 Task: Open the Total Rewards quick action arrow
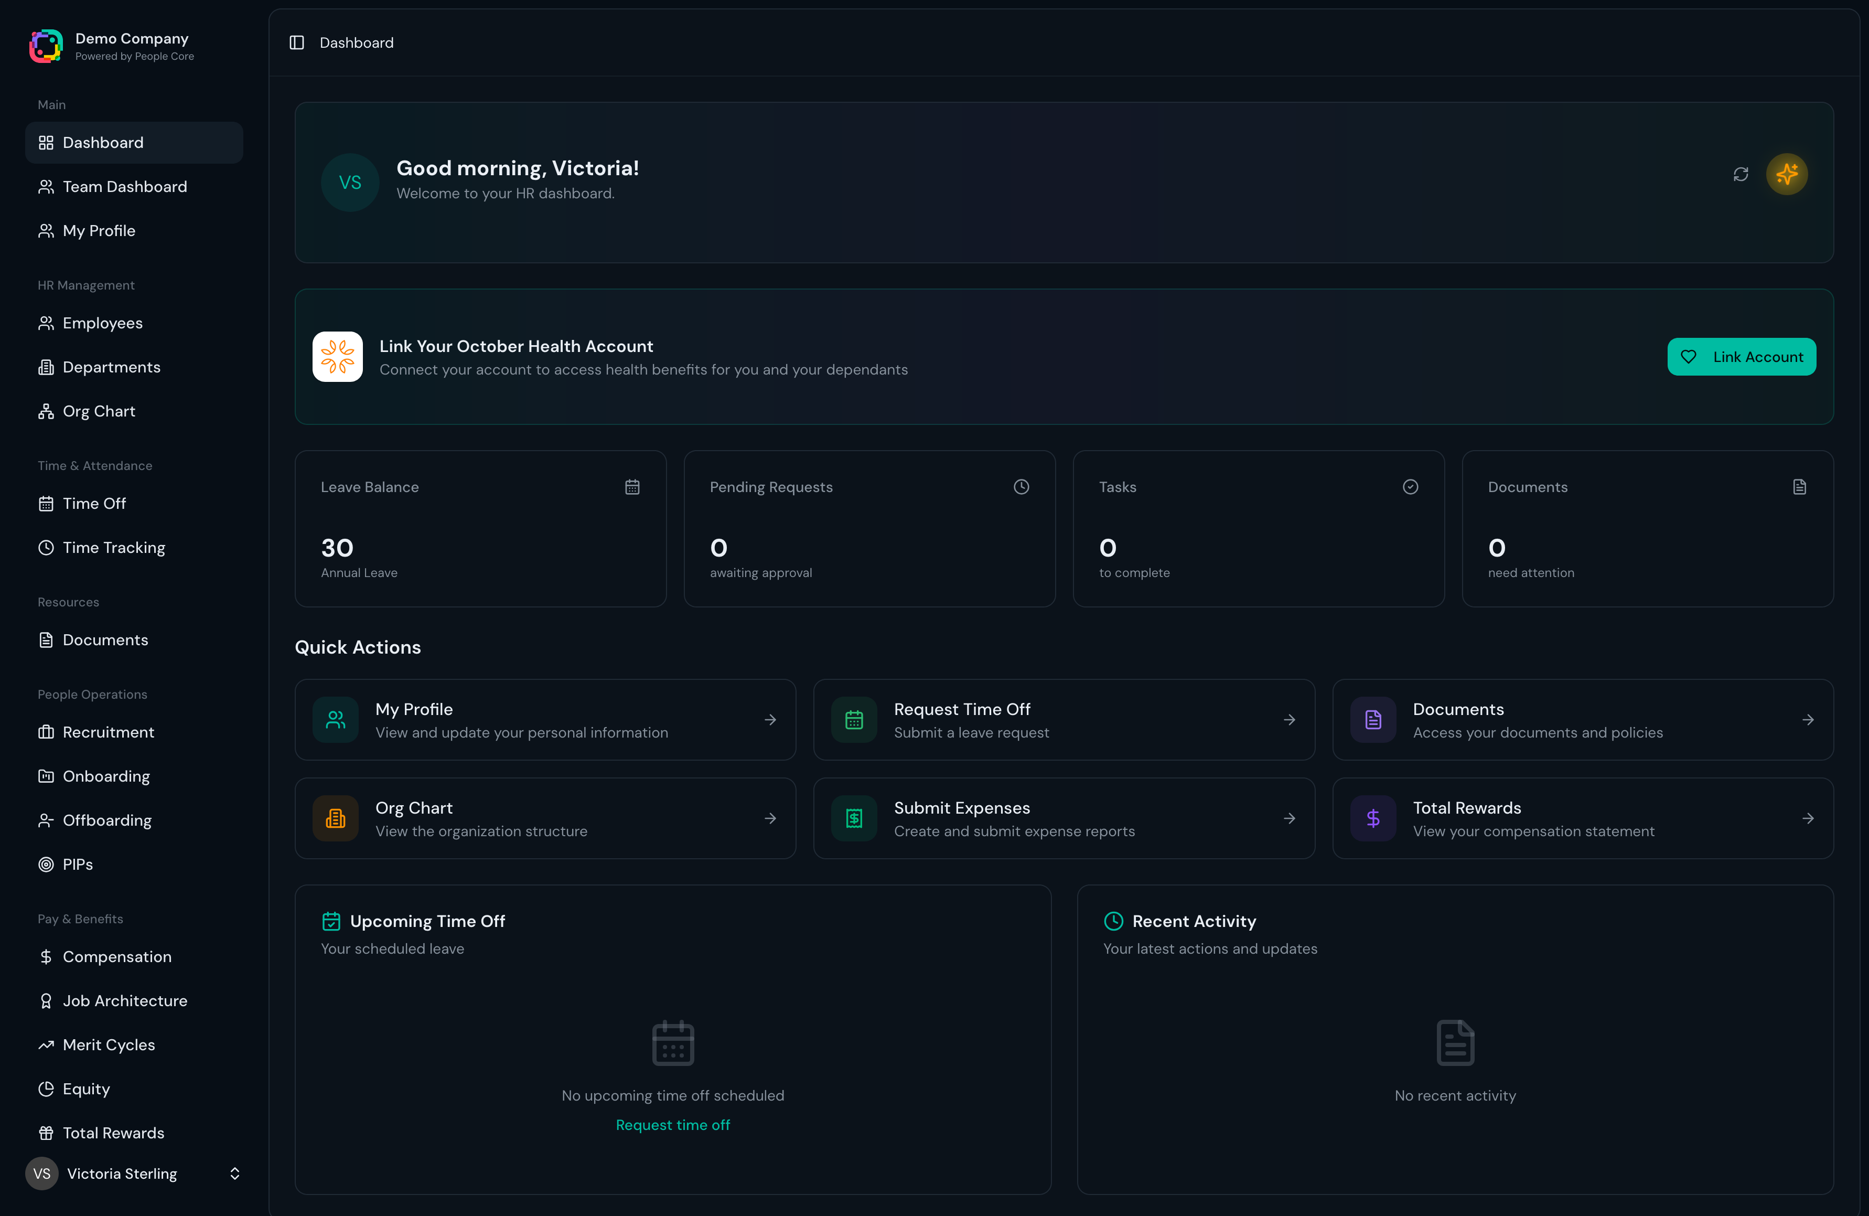1808,818
